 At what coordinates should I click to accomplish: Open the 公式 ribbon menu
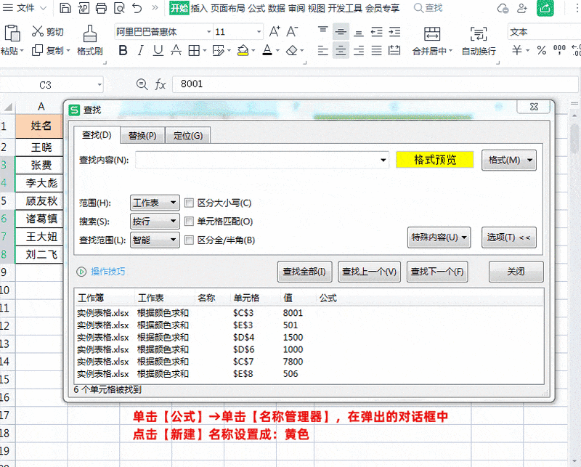pos(256,9)
